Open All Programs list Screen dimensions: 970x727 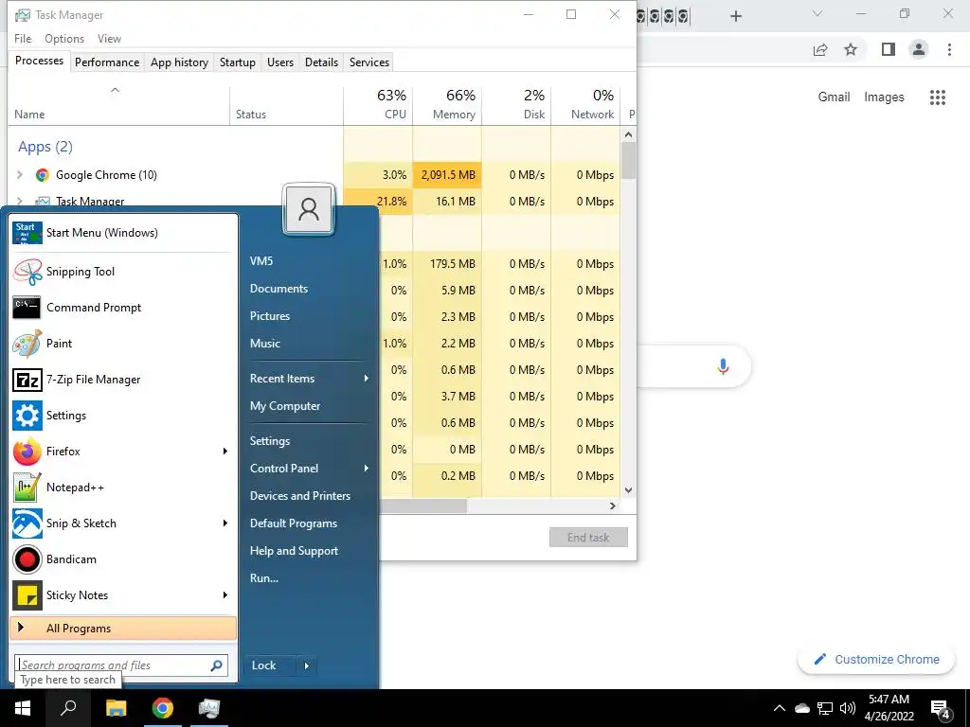124,629
